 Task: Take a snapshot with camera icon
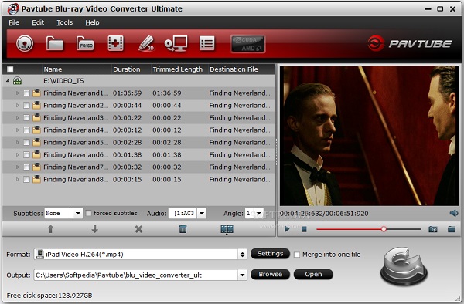pyautogui.click(x=433, y=229)
